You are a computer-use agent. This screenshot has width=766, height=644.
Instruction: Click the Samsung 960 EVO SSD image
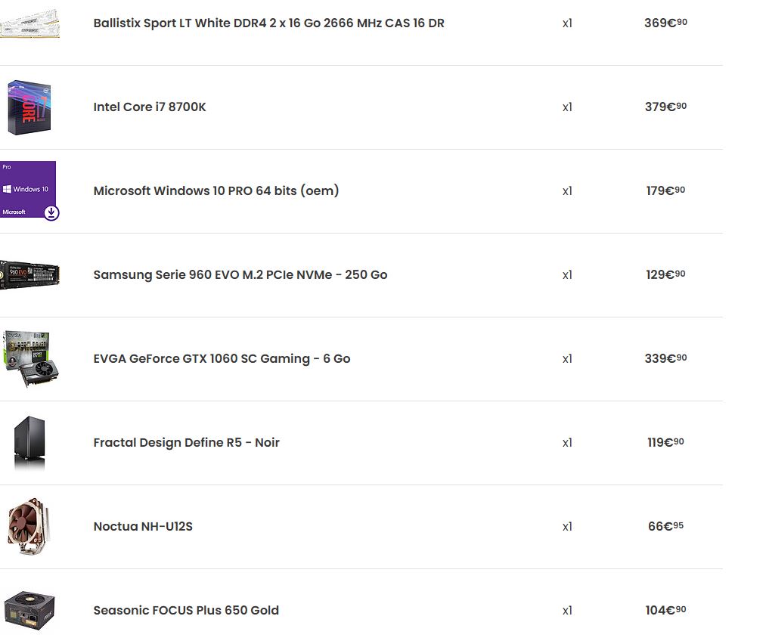point(29,274)
